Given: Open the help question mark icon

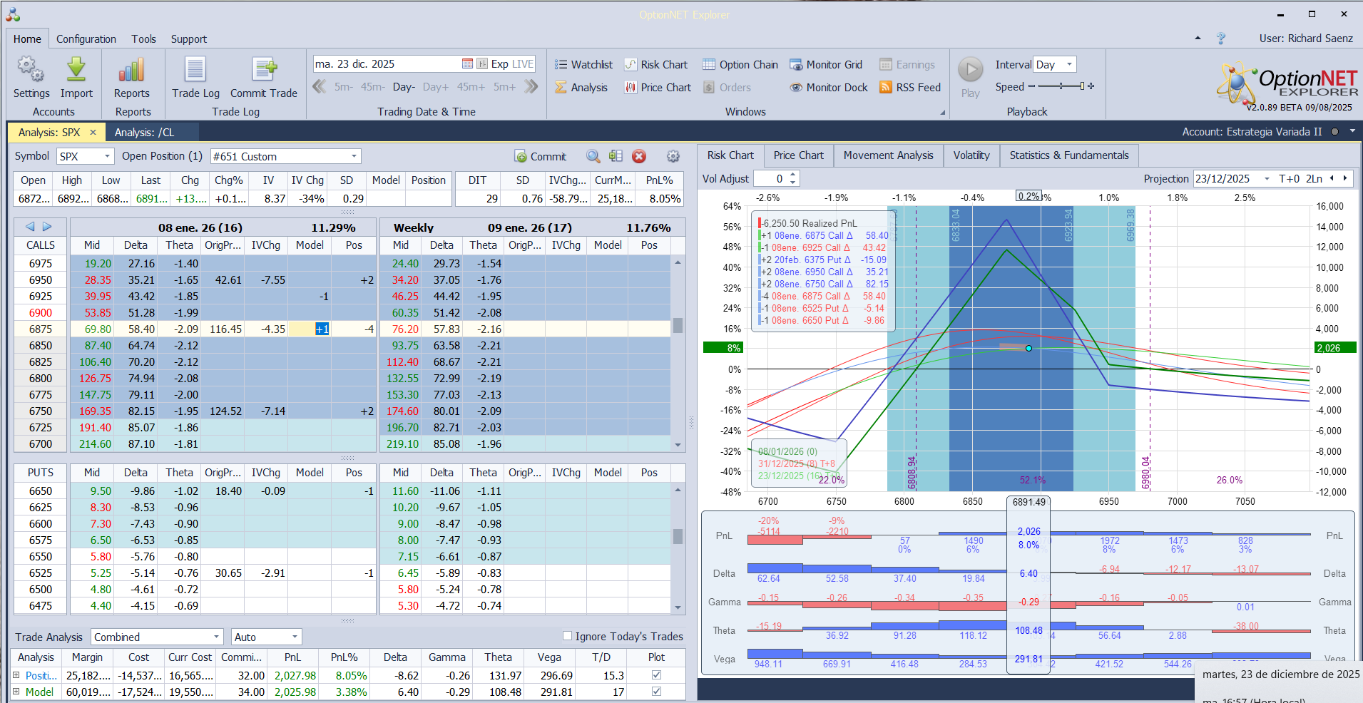Looking at the screenshot, I should tap(1221, 39).
